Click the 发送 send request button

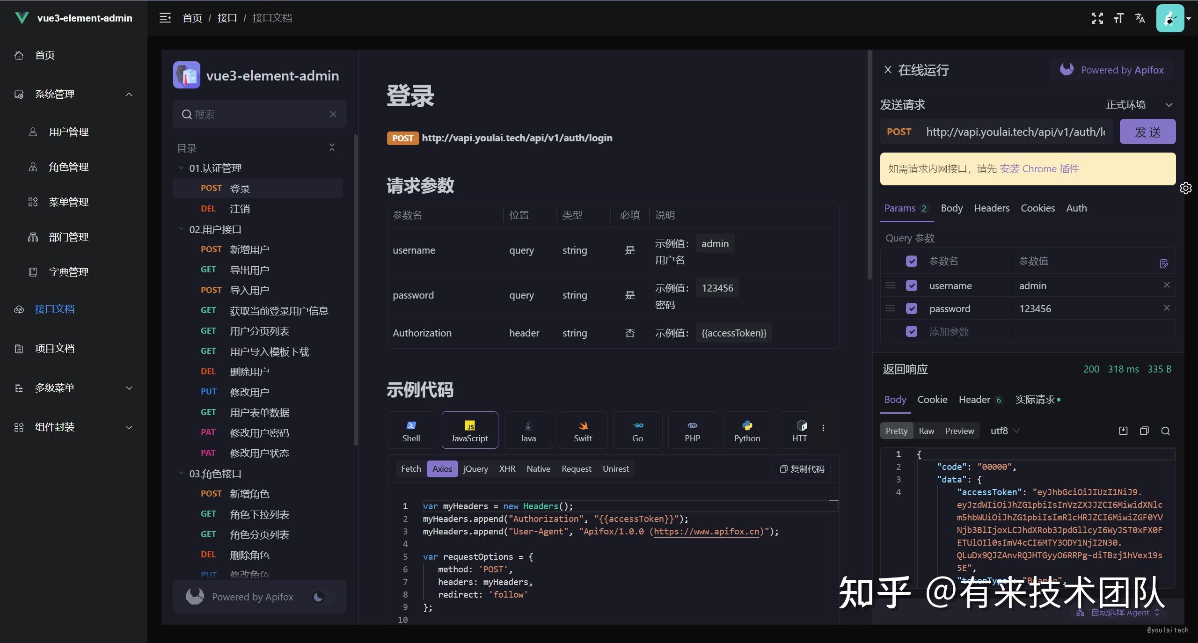(1147, 132)
